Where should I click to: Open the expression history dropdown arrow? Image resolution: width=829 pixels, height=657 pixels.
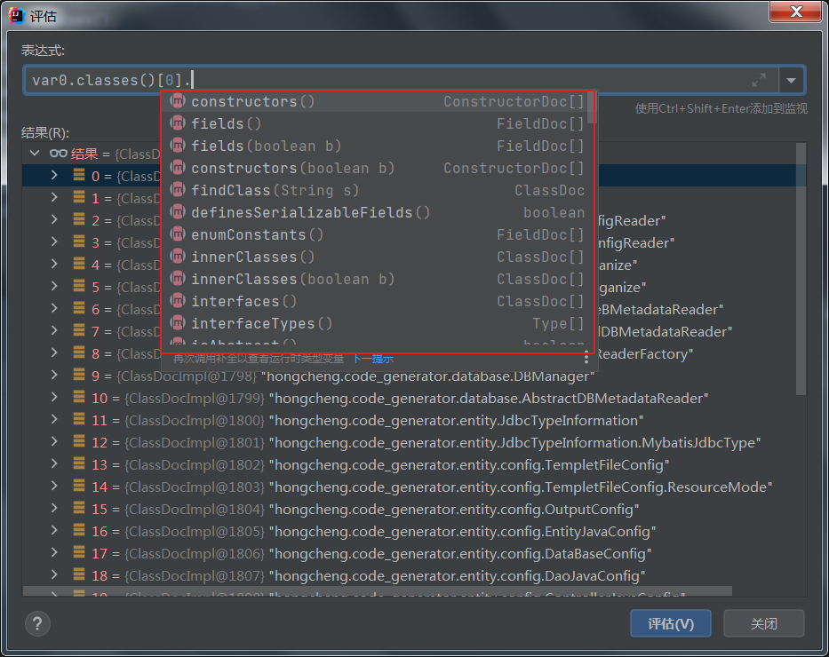[x=792, y=80]
